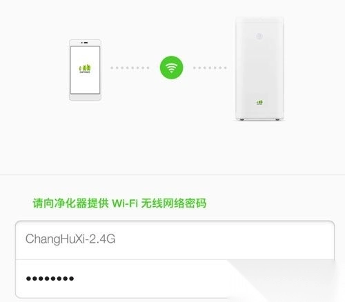Viewport: 345px width, 302px height.
Task: Select the air purifier illustration
Action: coord(259,69)
